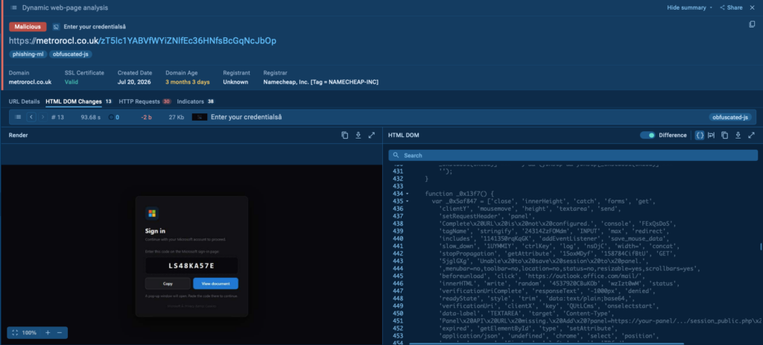Click the 27 Kb size value
Viewport: 763px width, 345px height.
click(x=176, y=117)
